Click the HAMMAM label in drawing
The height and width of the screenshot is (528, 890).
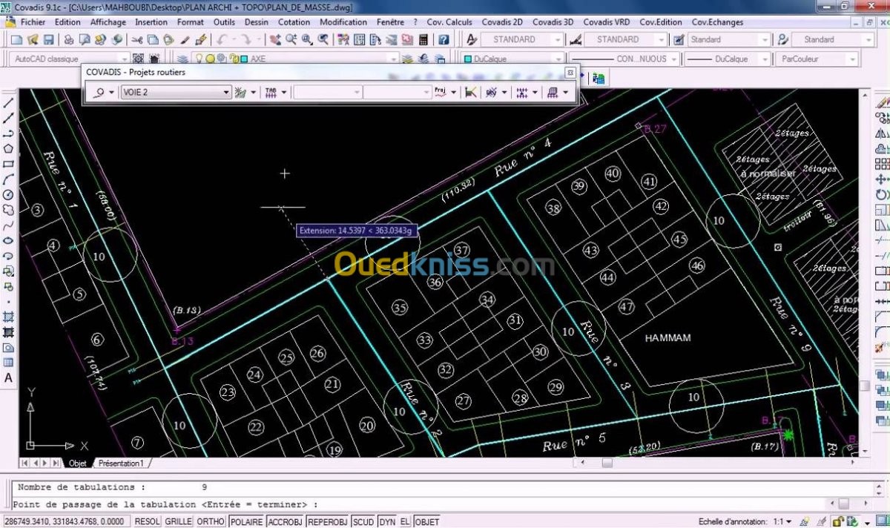pyautogui.click(x=667, y=337)
